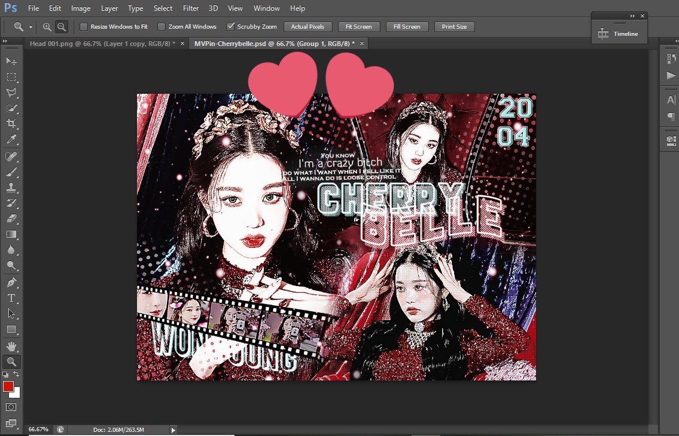Select the Rectangular Marquee tool

tap(11, 77)
